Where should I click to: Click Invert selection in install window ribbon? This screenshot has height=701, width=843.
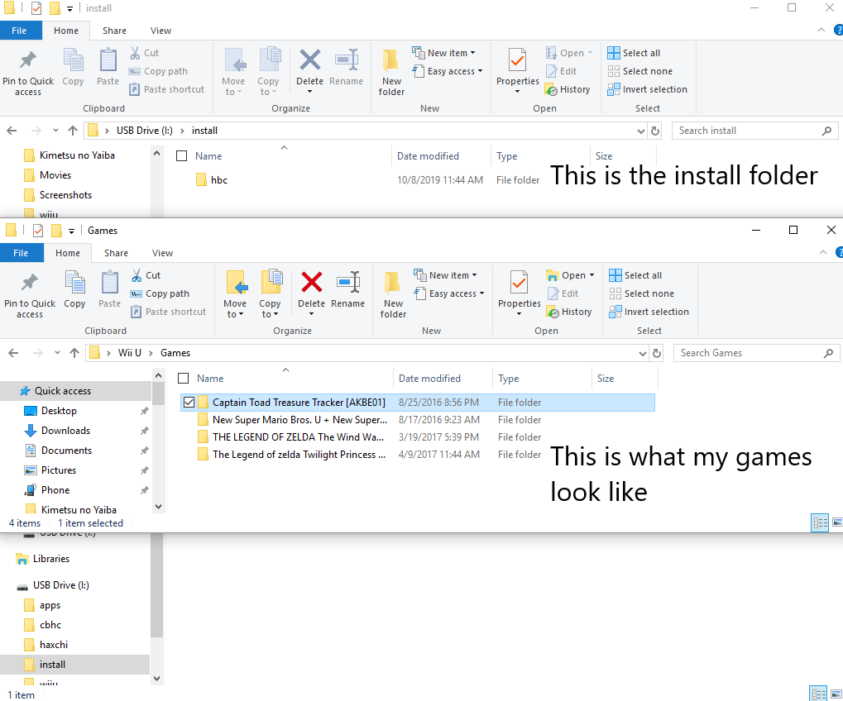(647, 89)
